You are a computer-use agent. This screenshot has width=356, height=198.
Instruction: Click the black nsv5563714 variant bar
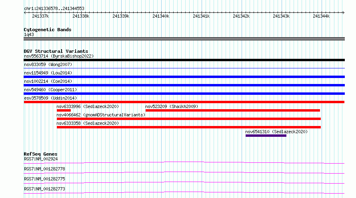184,60
